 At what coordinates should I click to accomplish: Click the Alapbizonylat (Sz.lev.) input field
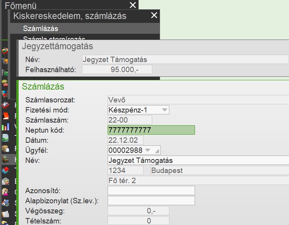pyautogui.click(x=151, y=201)
